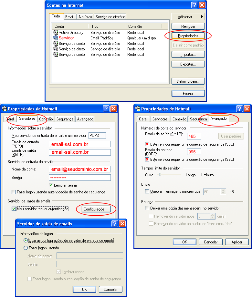Select Fazer logon usando radio button

tap(26, 248)
